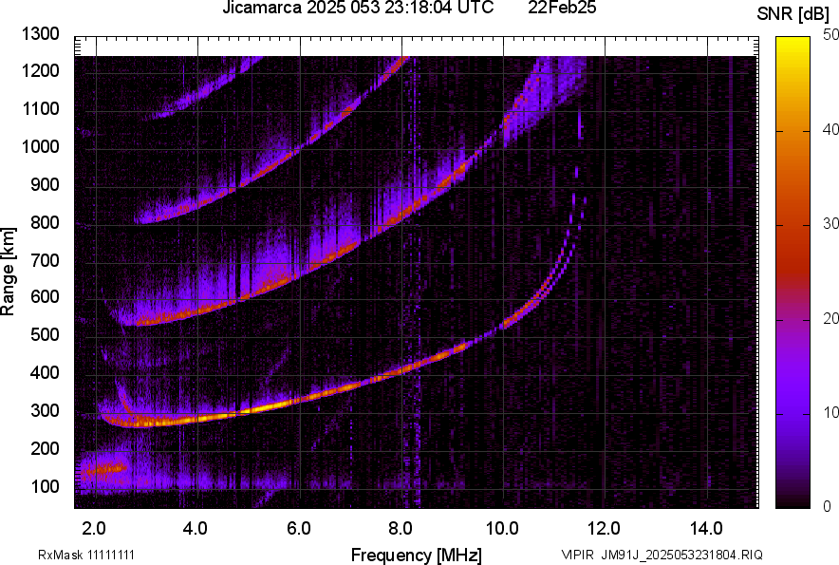This screenshot has width=839, height=565.
Task: Click the E-layer echo near 150 km
Action: pyautogui.click(x=104, y=469)
